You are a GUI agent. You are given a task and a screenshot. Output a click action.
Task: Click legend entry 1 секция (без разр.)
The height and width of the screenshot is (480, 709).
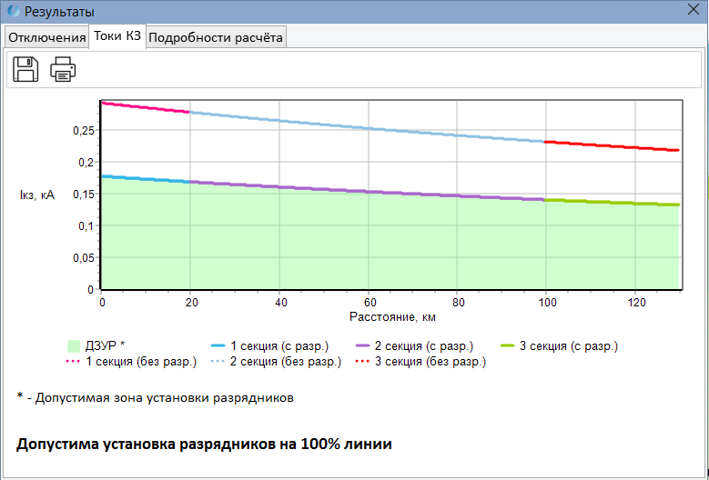coord(140,362)
